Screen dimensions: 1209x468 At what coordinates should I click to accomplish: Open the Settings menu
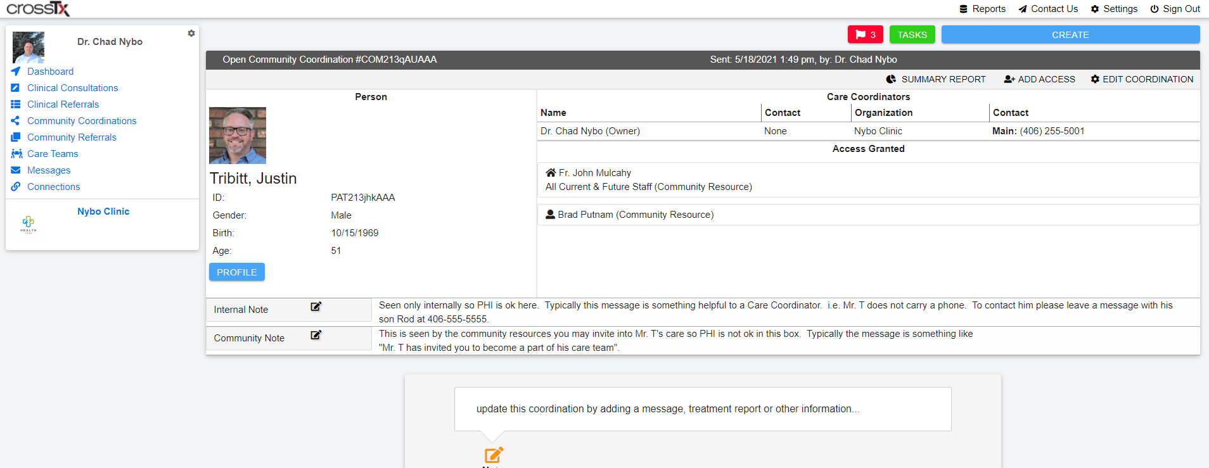point(1114,9)
